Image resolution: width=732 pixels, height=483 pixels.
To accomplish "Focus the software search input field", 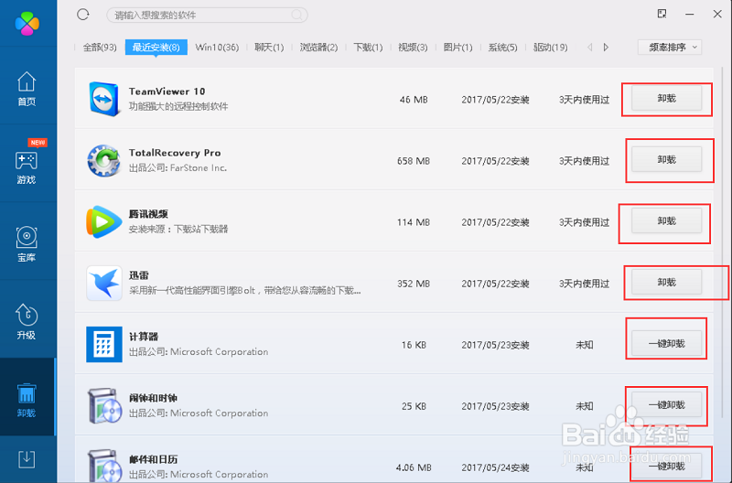I will [207, 15].
